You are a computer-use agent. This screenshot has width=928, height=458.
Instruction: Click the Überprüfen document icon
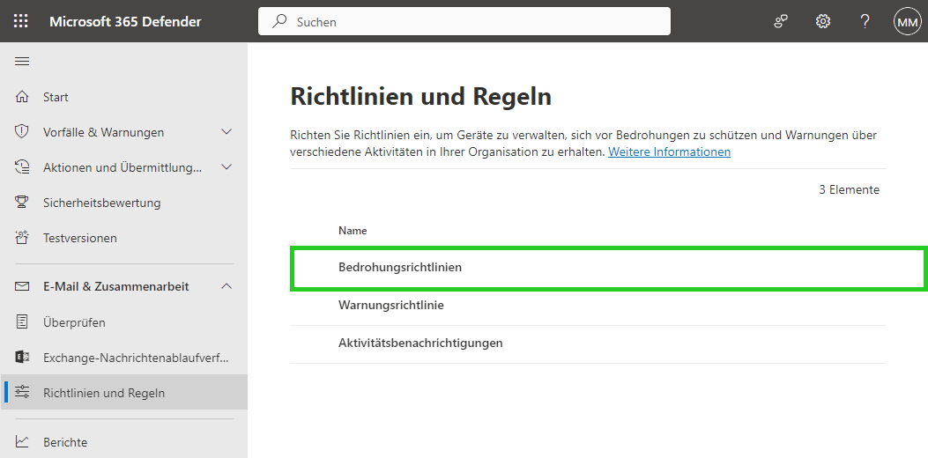pyautogui.click(x=22, y=321)
